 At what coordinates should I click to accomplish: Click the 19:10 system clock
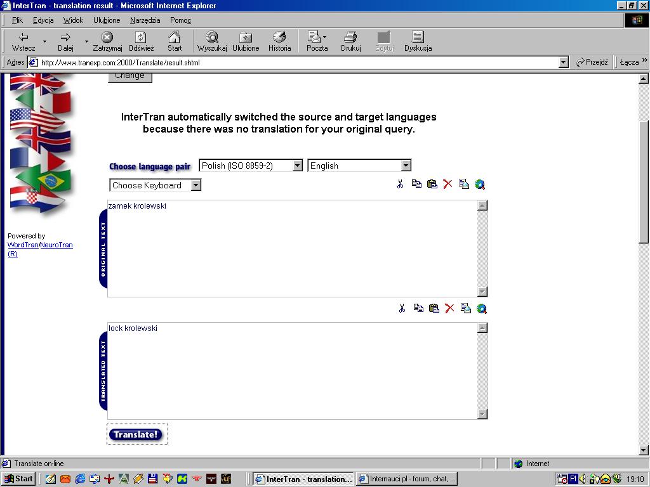(x=635, y=479)
